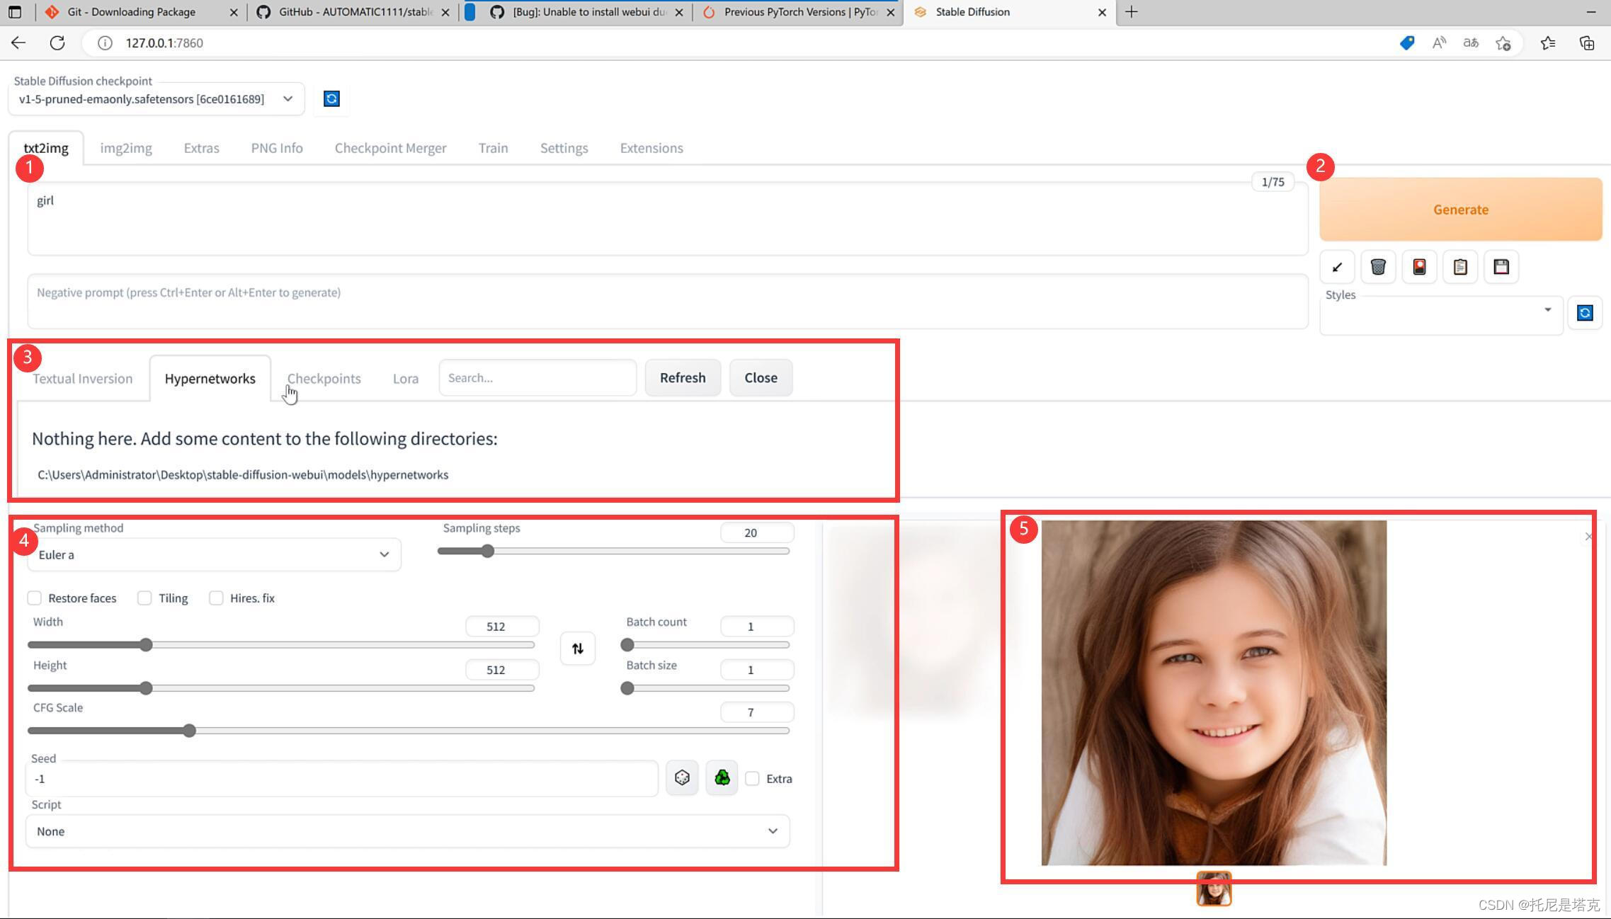Click the Height slider handle
Viewport: 1611px width, 919px height.
(146, 688)
